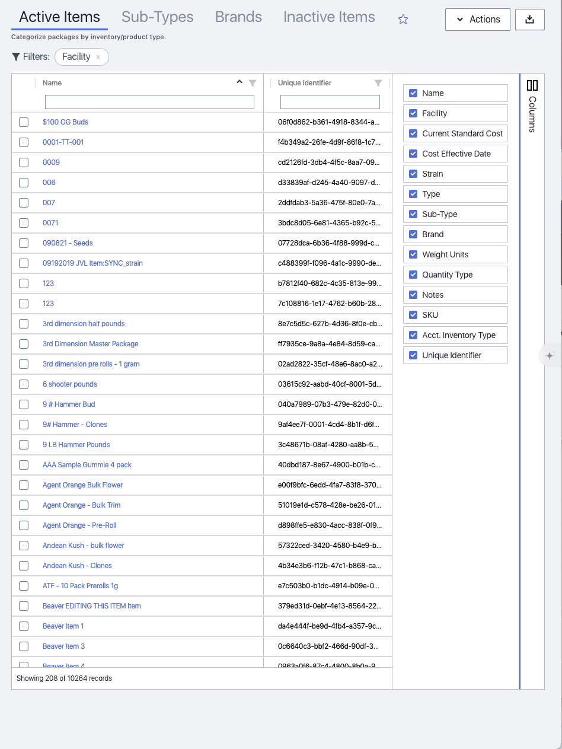Toggle the Columns side panel icon
Image resolution: width=562 pixels, height=749 pixels.
pyautogui.click(x=532, y=86)
